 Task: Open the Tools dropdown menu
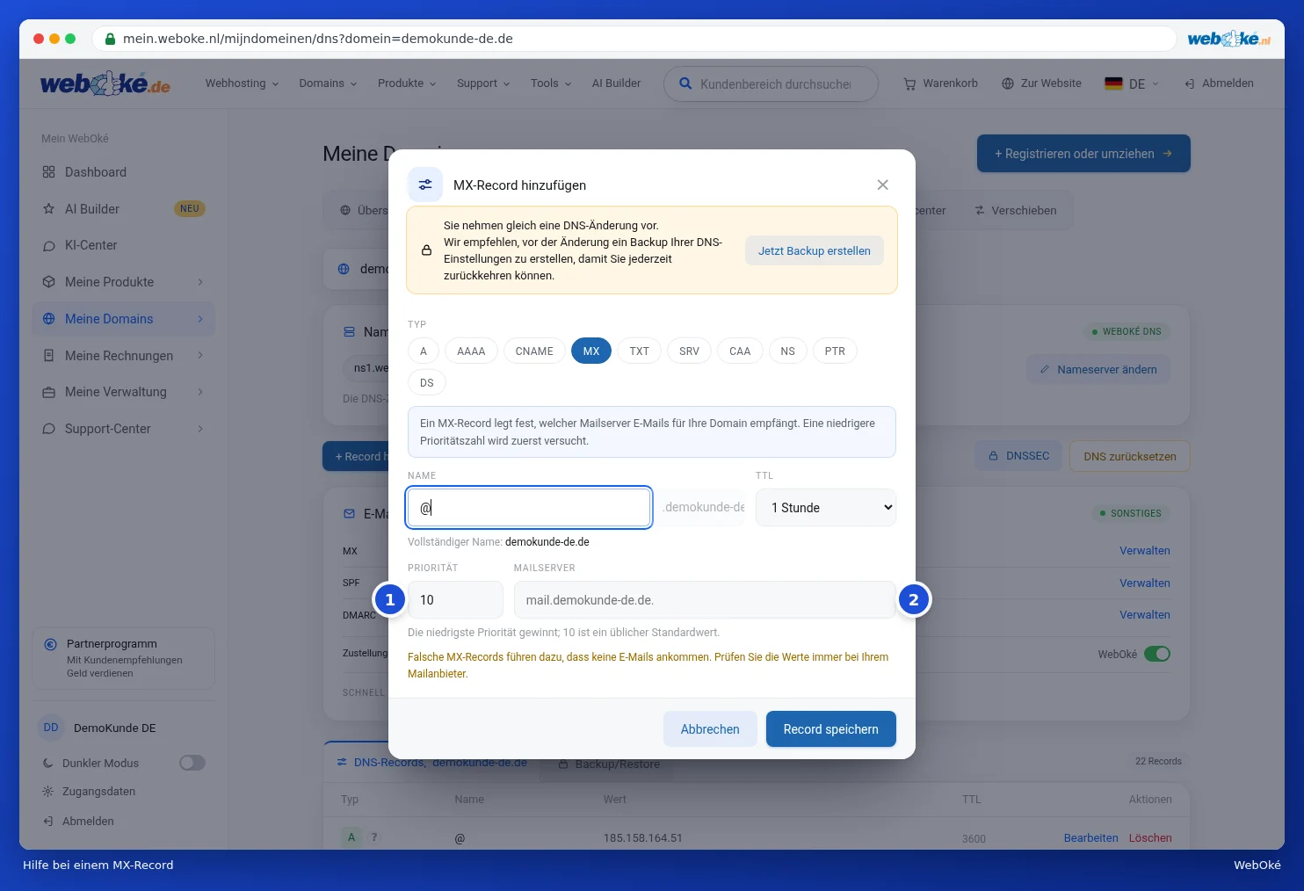(x=551, y=83)
